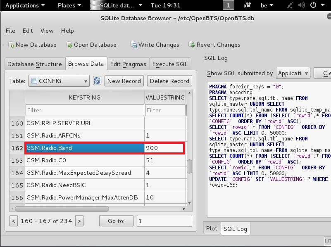
Task: Open the View menu
Action: pyautogui.click(x=47, y=31)
